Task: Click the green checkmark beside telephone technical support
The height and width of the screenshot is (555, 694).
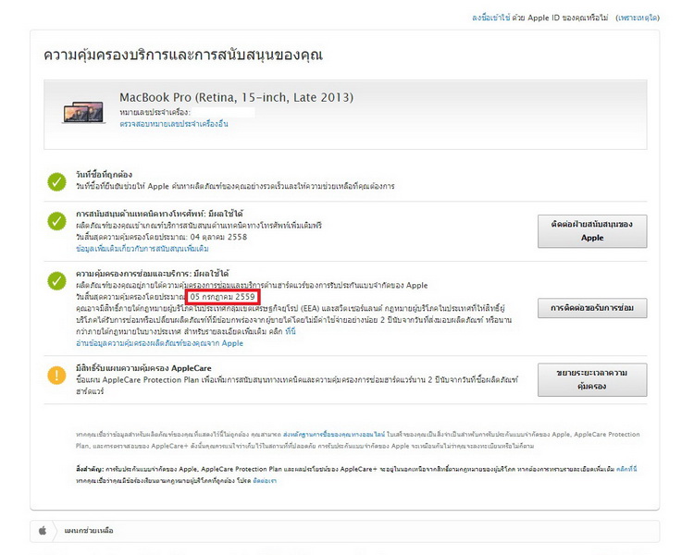Action: pos(56,221)
